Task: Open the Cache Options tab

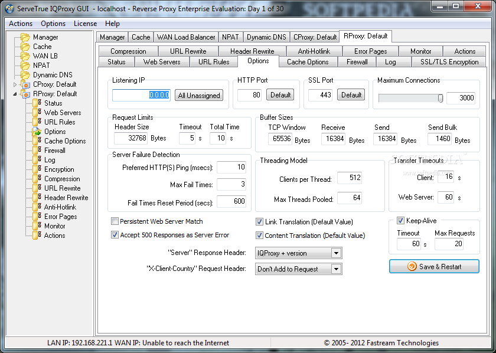Action: coord(308,61)
